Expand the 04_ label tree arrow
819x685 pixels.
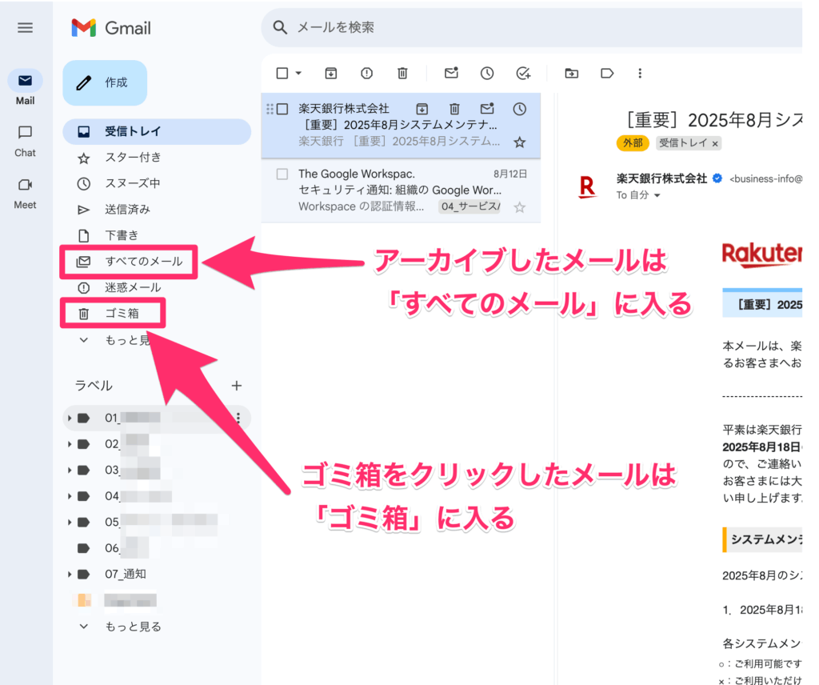(x=70, y=496)
